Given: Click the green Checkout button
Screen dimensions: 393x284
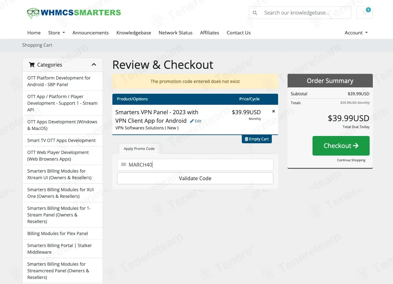Looking at the screenshot, I should click(341, 146).
